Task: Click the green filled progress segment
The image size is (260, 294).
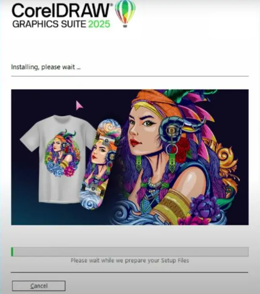Action: coord(12,252)
